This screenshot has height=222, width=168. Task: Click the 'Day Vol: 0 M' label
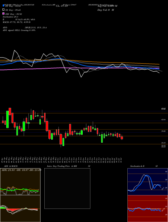106,10
